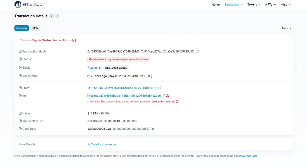Viewport: 307px width, 168px height.
Task: Expand the Tokens menu
Action: click(x=254, y=4)
